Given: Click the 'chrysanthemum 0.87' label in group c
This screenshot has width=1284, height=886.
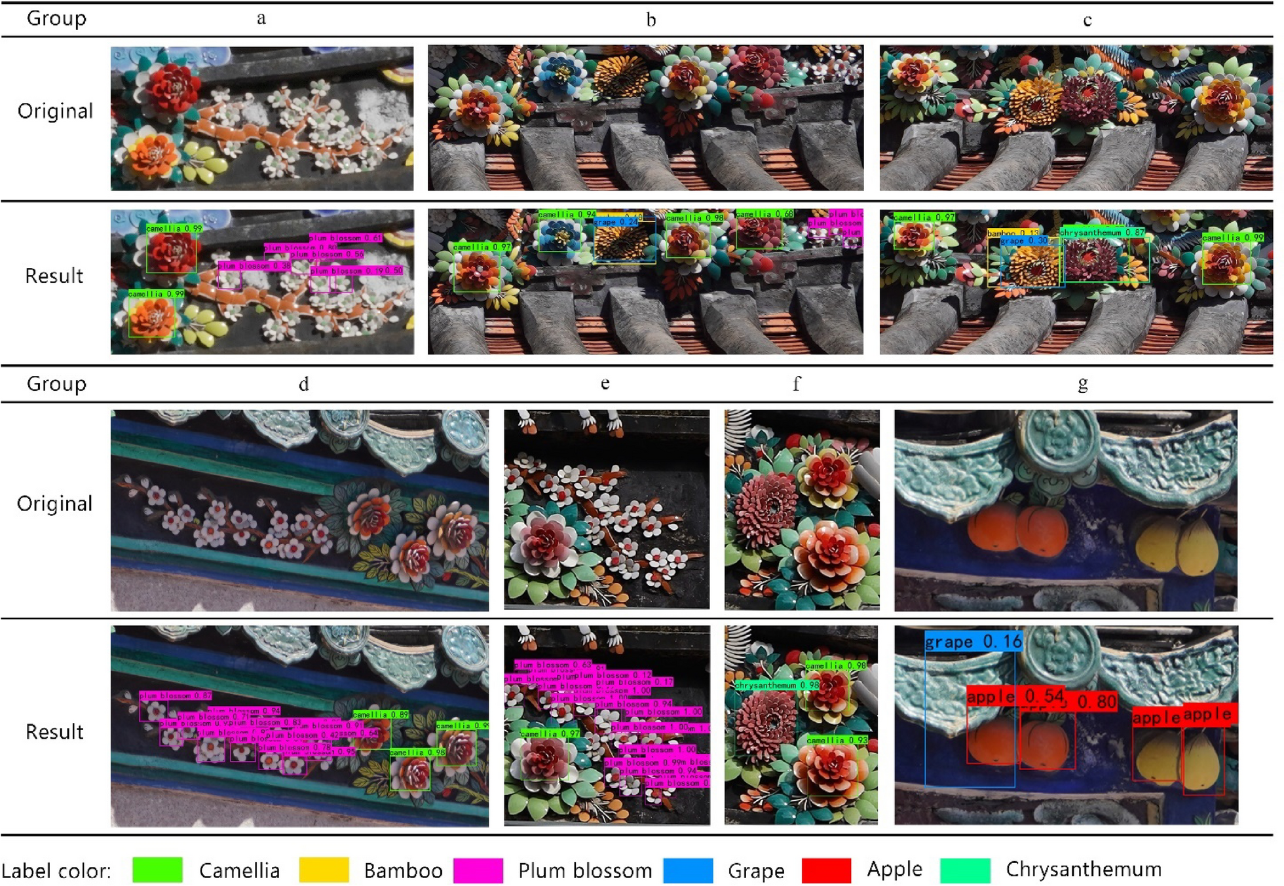Looking at the screenshot, I should click(1102, 232).
